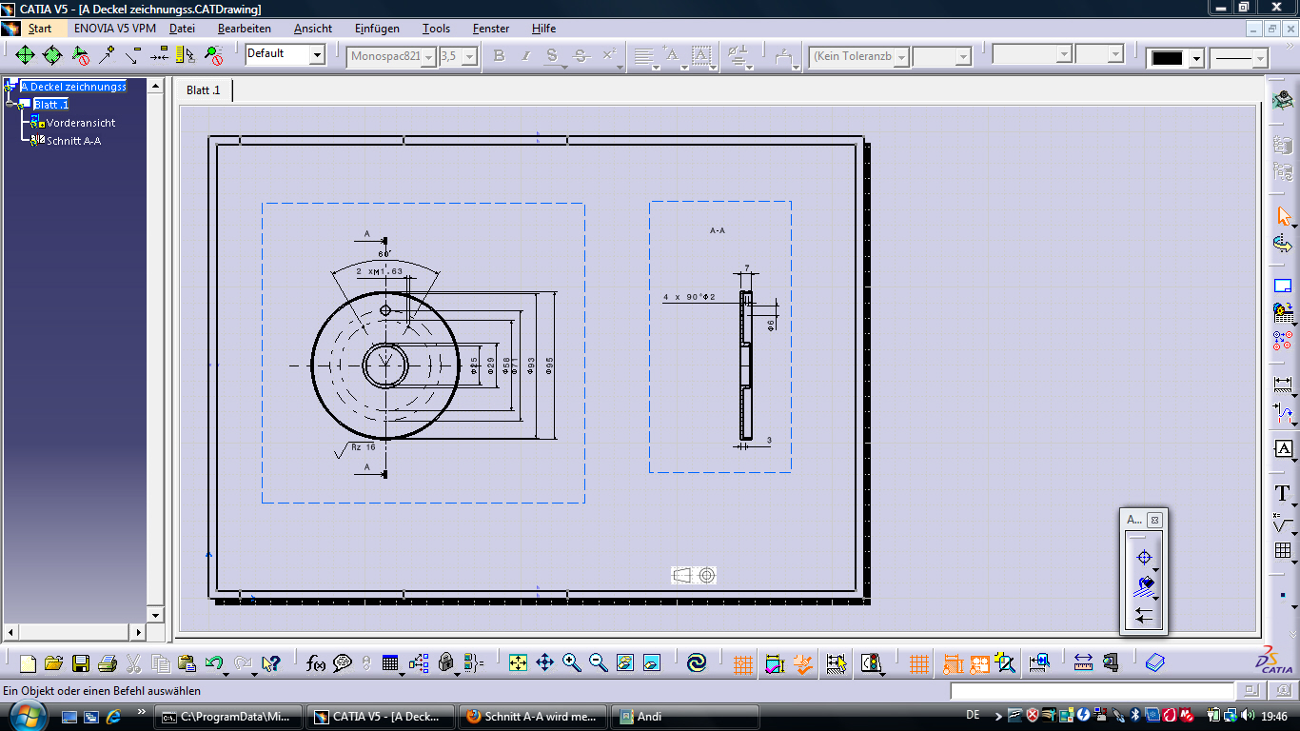Click the area fill icon in floating palette

pyautogui.click(x=1144, y=586)
